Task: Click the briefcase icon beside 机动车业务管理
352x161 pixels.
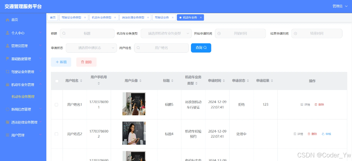Action: point(8,85)
